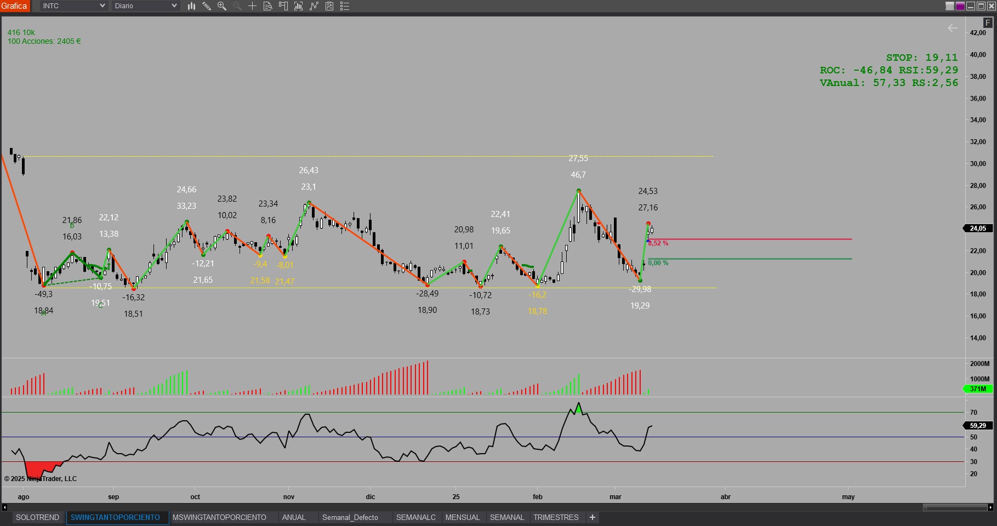Click the ROC: -46,84 RSI:59,29 text
Screen dimensions: 997x526
(x=889, y=70)
